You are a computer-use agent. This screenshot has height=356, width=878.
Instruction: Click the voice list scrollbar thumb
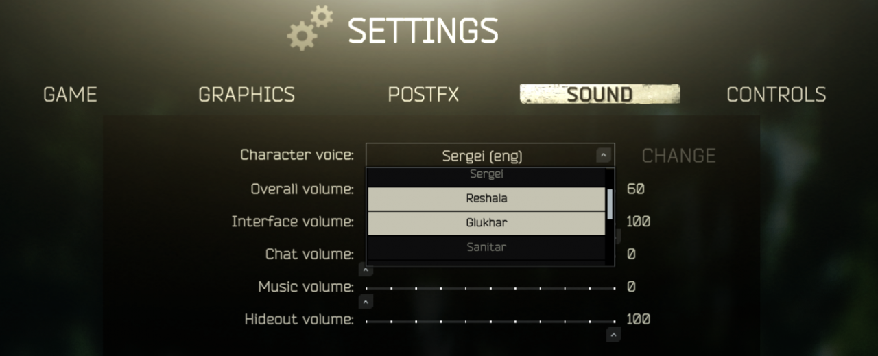pos(610,204)
